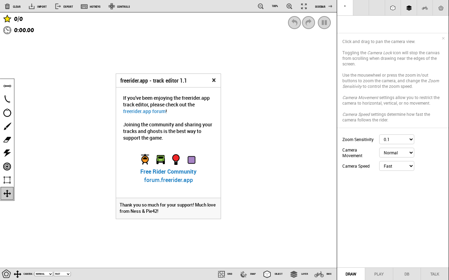Toggle the Snap option
449x280 pixels.
[x=248, y=274]
